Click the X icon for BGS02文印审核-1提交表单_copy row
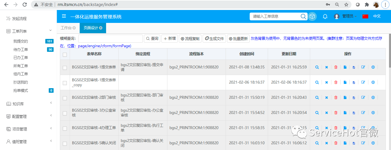Screen dimensions: 391x150 327,82
